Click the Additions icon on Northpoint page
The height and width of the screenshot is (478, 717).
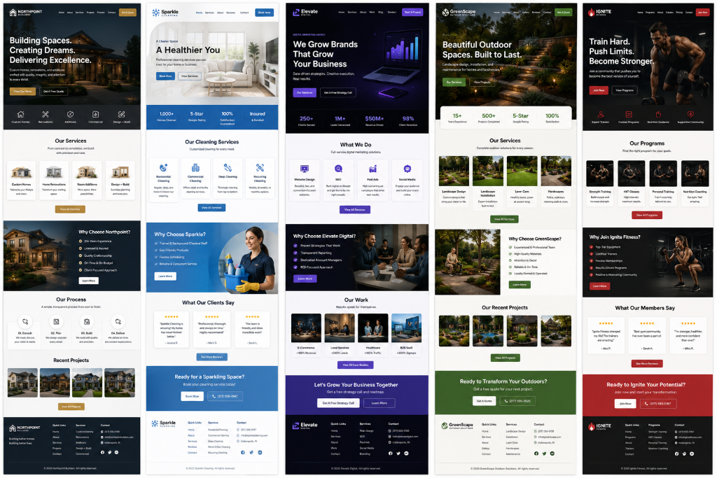(71, 114)
